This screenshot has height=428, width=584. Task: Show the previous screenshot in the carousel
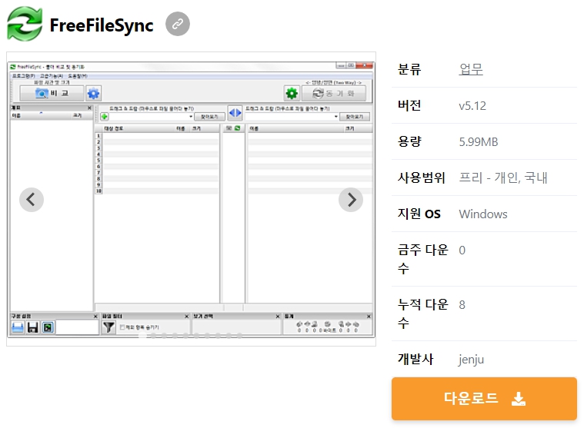(x=32, y=200)
